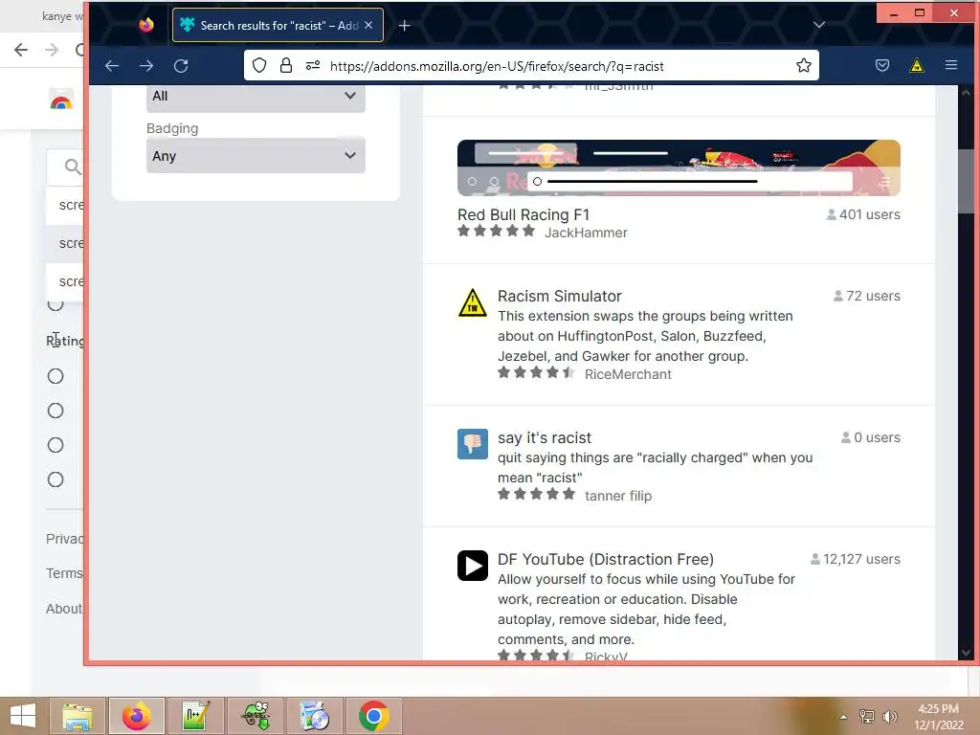The height and width of the screenshot is (735, 980).
Task: Switch to Firefox on the taskbar
Action: [x=136, y=716]
